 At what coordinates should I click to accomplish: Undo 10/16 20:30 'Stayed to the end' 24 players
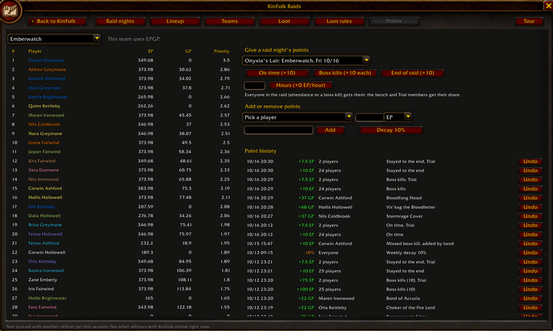click(x=530, y=171)
